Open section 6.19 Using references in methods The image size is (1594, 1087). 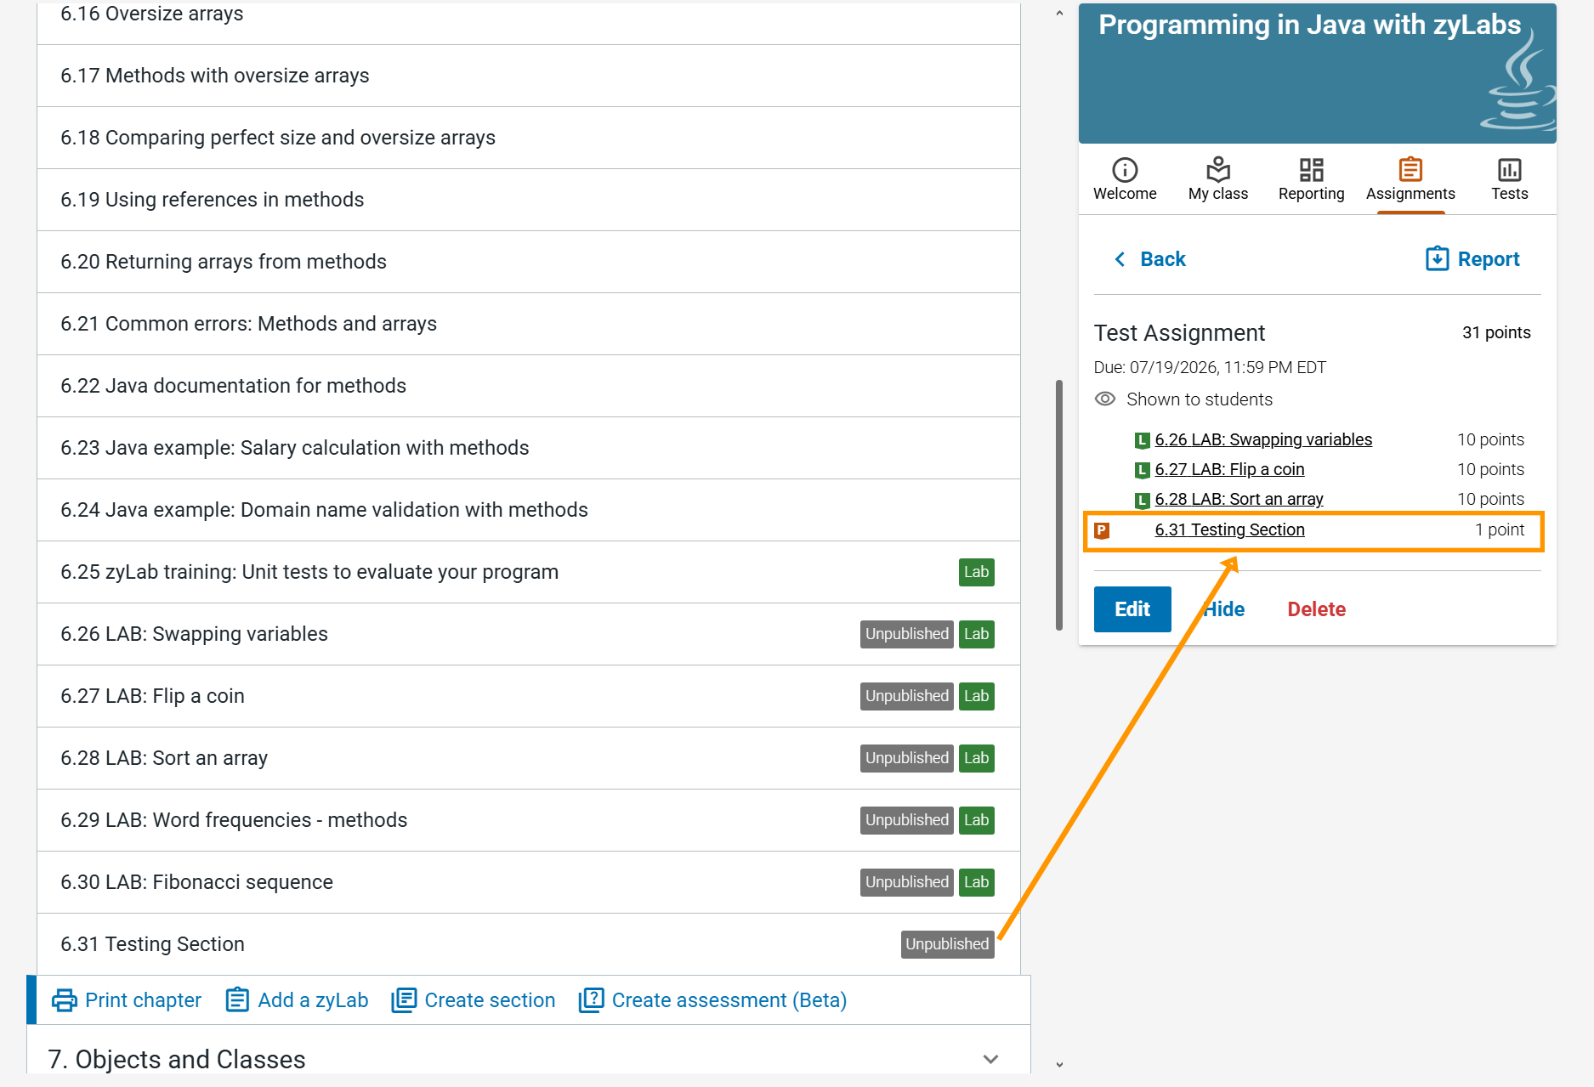pos(529,200)
